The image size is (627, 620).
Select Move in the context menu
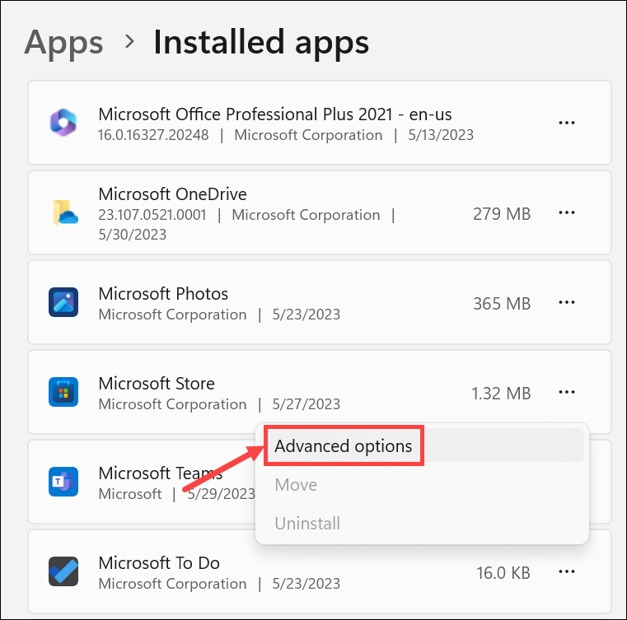point(296,485)
